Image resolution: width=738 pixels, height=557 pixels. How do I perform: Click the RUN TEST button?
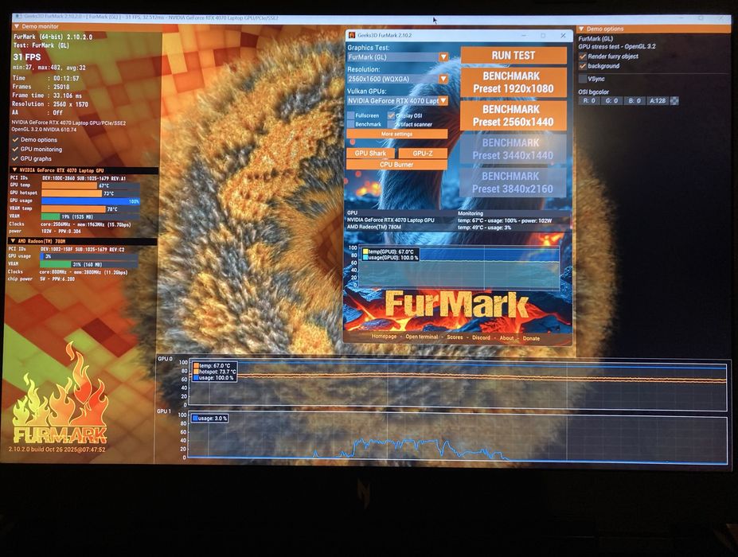[x=513, y=55]
